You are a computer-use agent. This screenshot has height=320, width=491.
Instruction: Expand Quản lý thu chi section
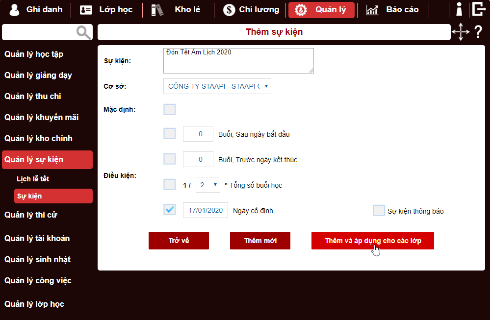coord(33,97)
